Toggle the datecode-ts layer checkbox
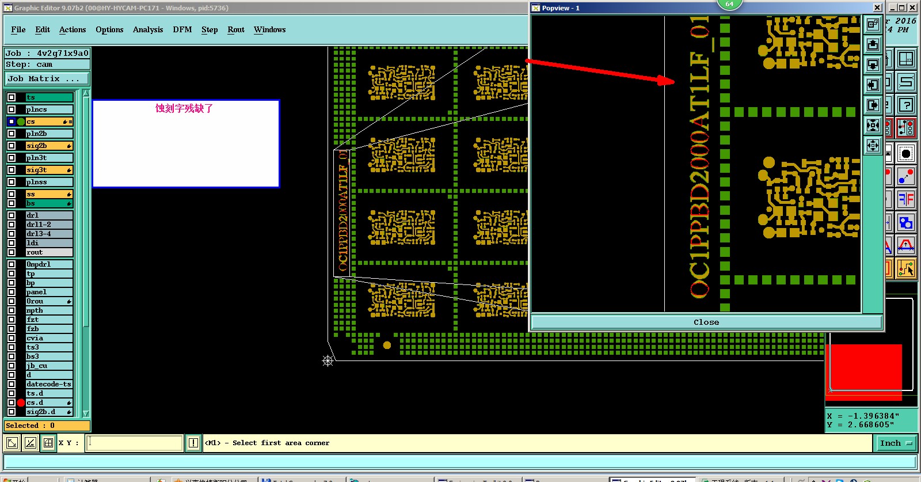Image resolution: width=921 pixels, height=482 pixels. [x=12, y=384]
